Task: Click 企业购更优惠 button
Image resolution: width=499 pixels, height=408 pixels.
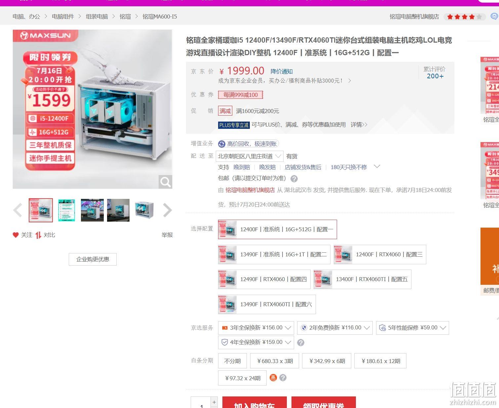Action: pos(93,259)
